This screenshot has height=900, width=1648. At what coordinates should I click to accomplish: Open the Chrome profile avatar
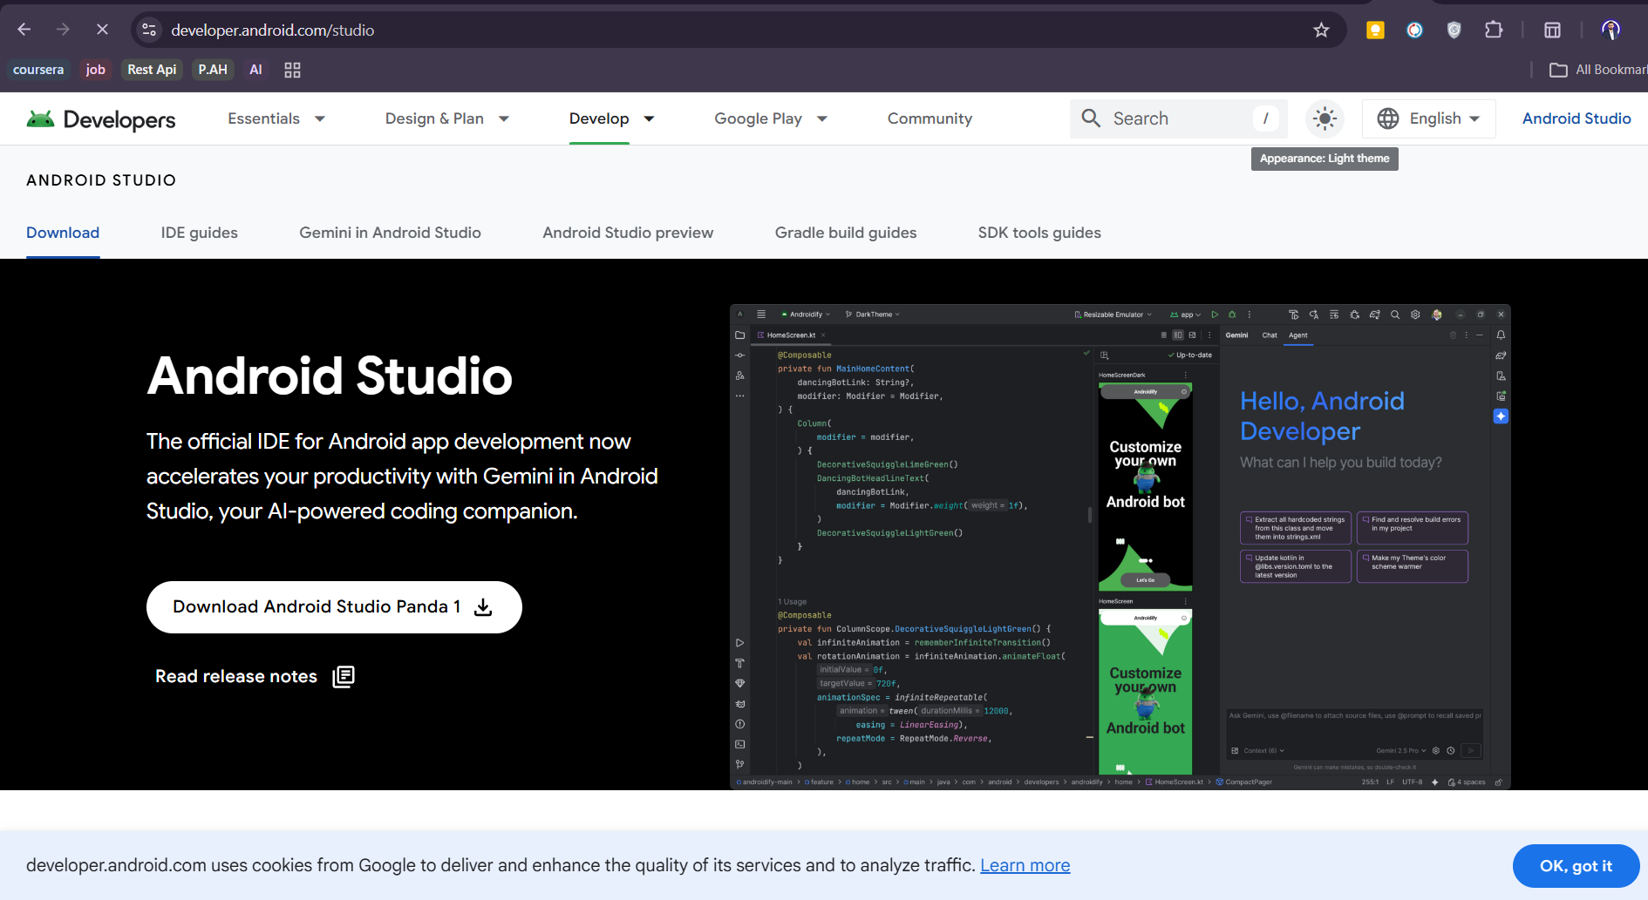1611,30
